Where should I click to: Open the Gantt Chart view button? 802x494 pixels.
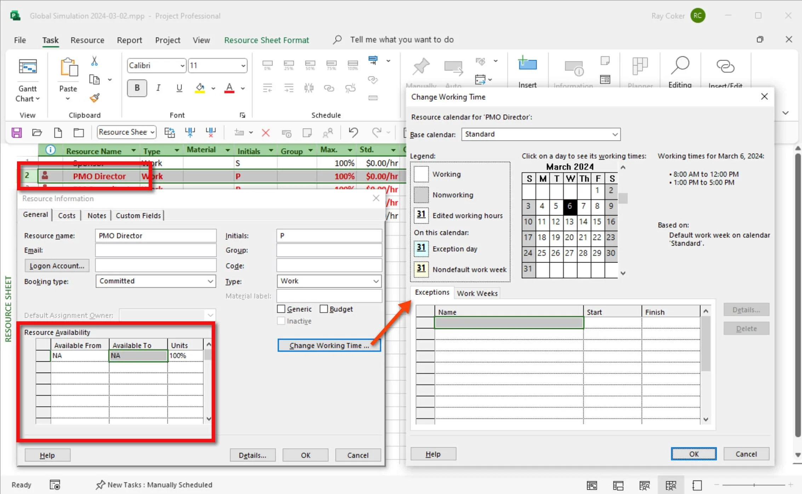[28, 80]
